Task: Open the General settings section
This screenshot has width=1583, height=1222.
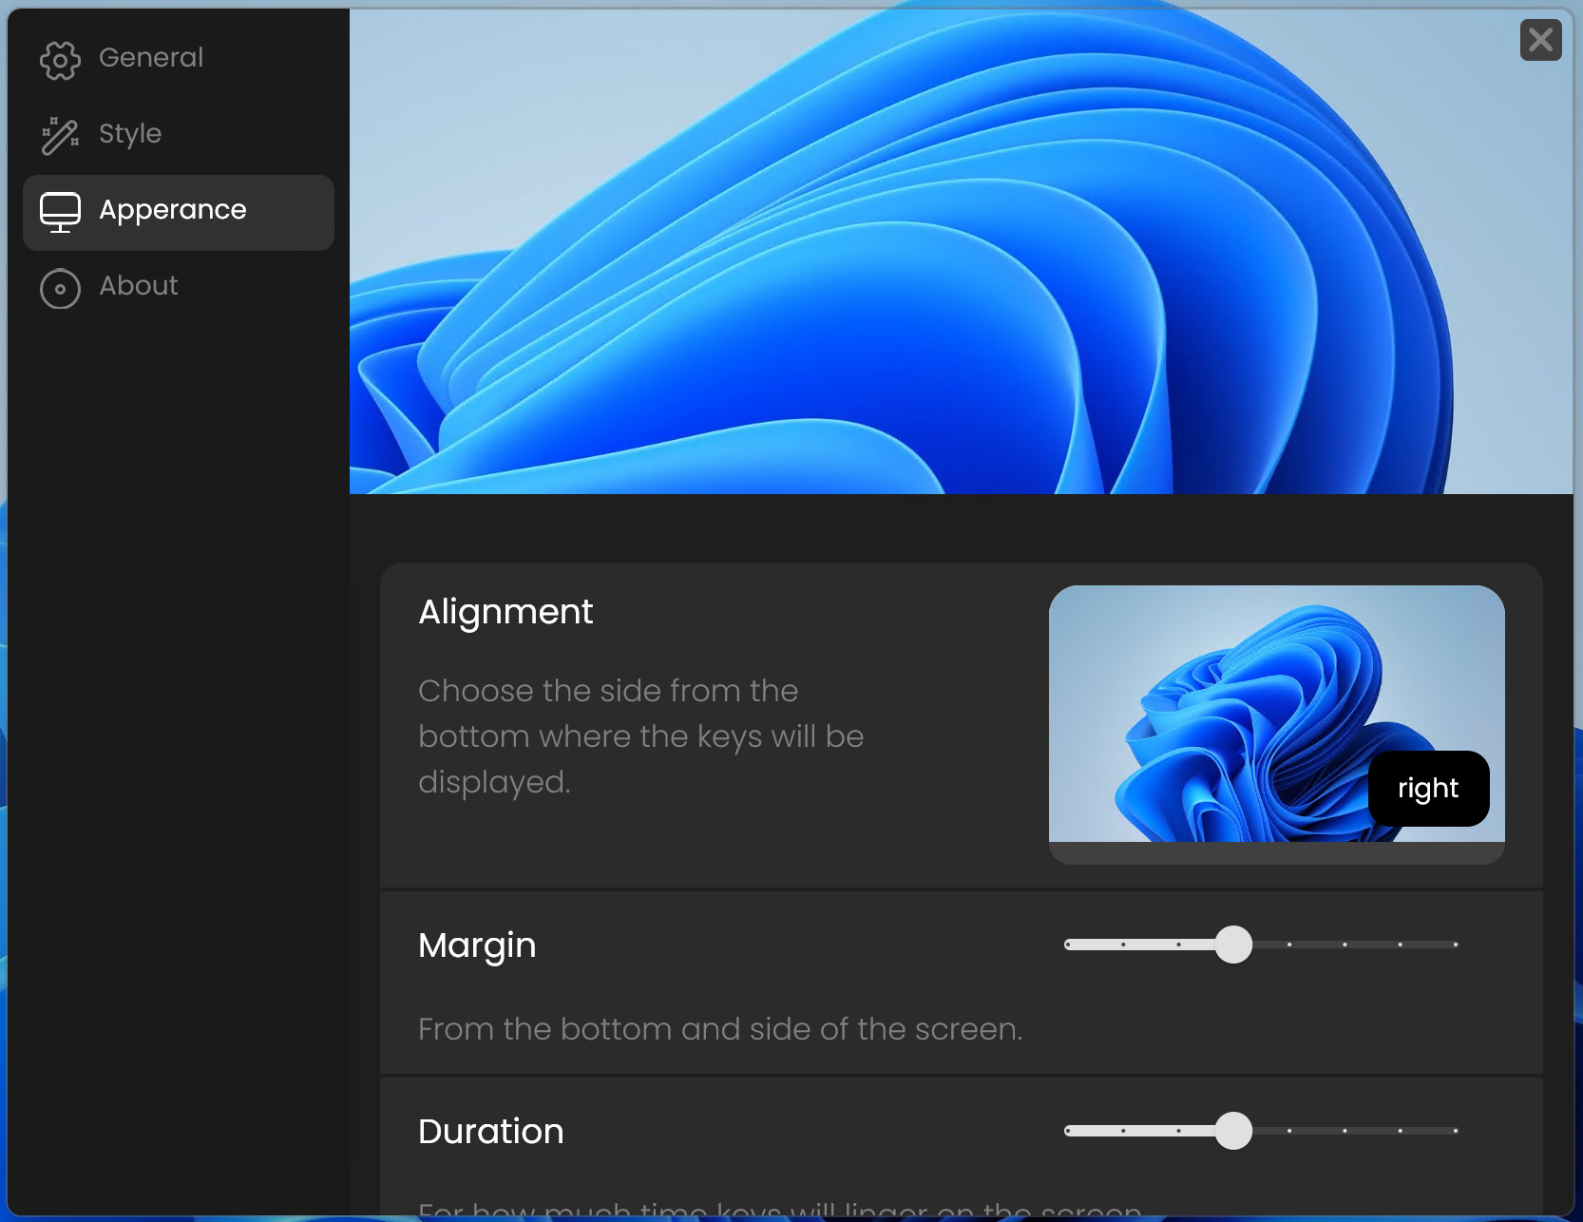Action: pos(179,59)
